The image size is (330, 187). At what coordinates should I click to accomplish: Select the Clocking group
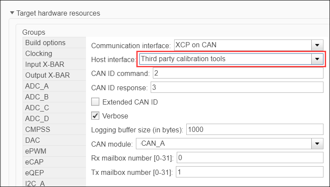(39, 54)
